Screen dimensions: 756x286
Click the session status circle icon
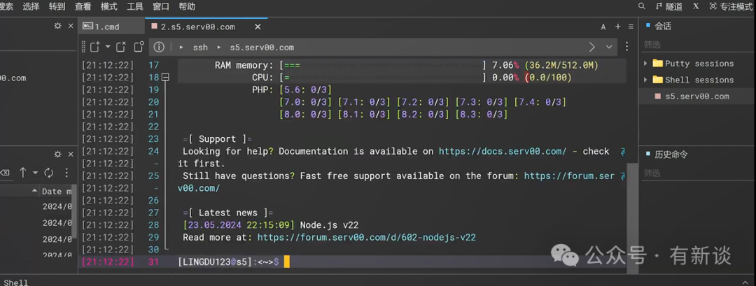(139, 47)
